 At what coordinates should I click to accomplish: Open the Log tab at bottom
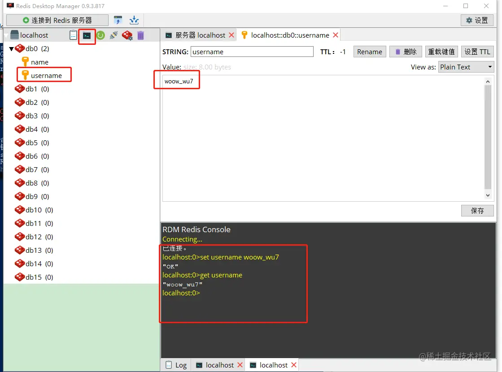click(x=176, y=365)
